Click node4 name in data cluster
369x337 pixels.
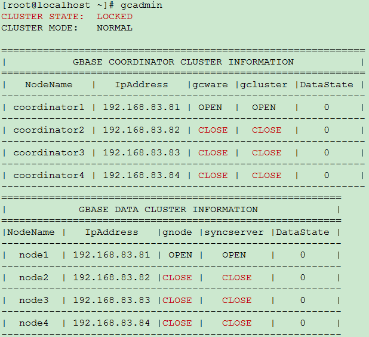click(x=33, y=323)
